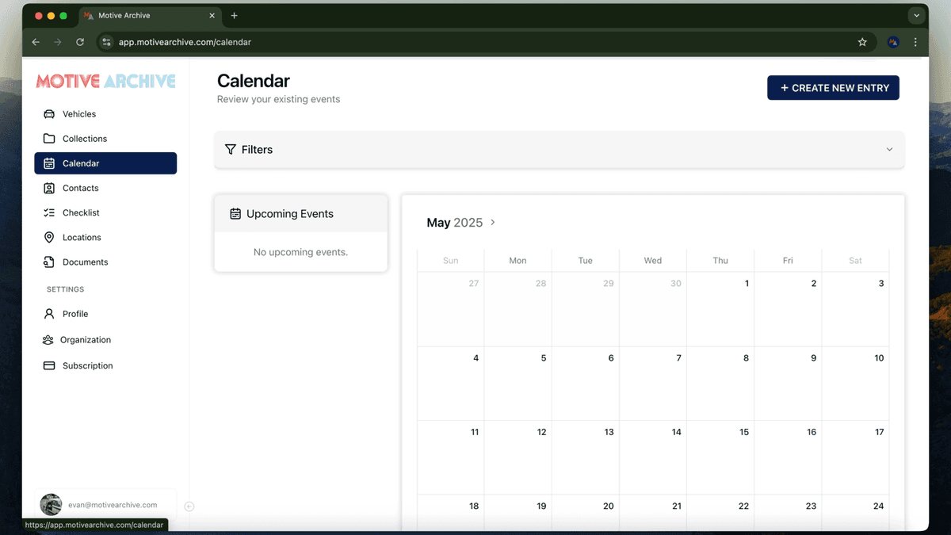Click the May 2025 month heading
The height and width of the screenshot is (535, 951).
click(x=454, y=223)
